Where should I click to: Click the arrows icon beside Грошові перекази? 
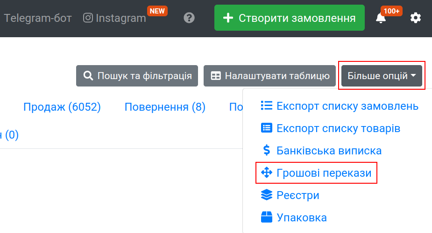[266, 173]
